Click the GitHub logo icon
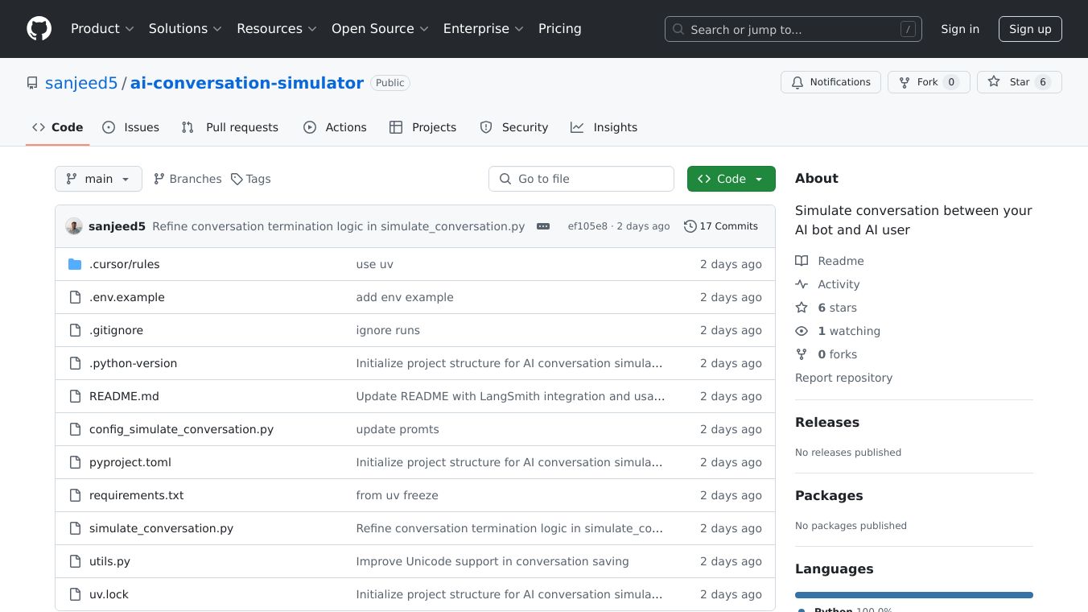Viewport: 1088px width, 612px height. pos(39,29)
